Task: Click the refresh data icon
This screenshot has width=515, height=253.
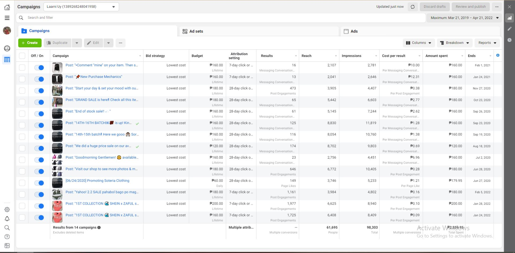Action: (413, 7)
